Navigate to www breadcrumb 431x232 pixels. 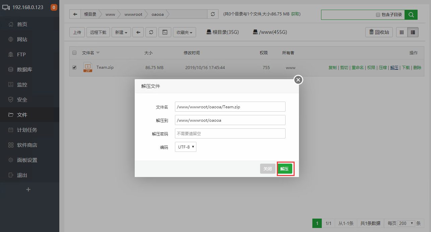110,14
